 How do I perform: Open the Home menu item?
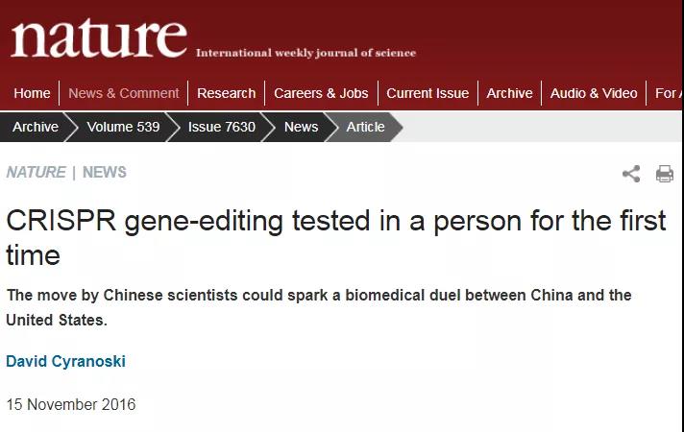click(x=32, y=93)
